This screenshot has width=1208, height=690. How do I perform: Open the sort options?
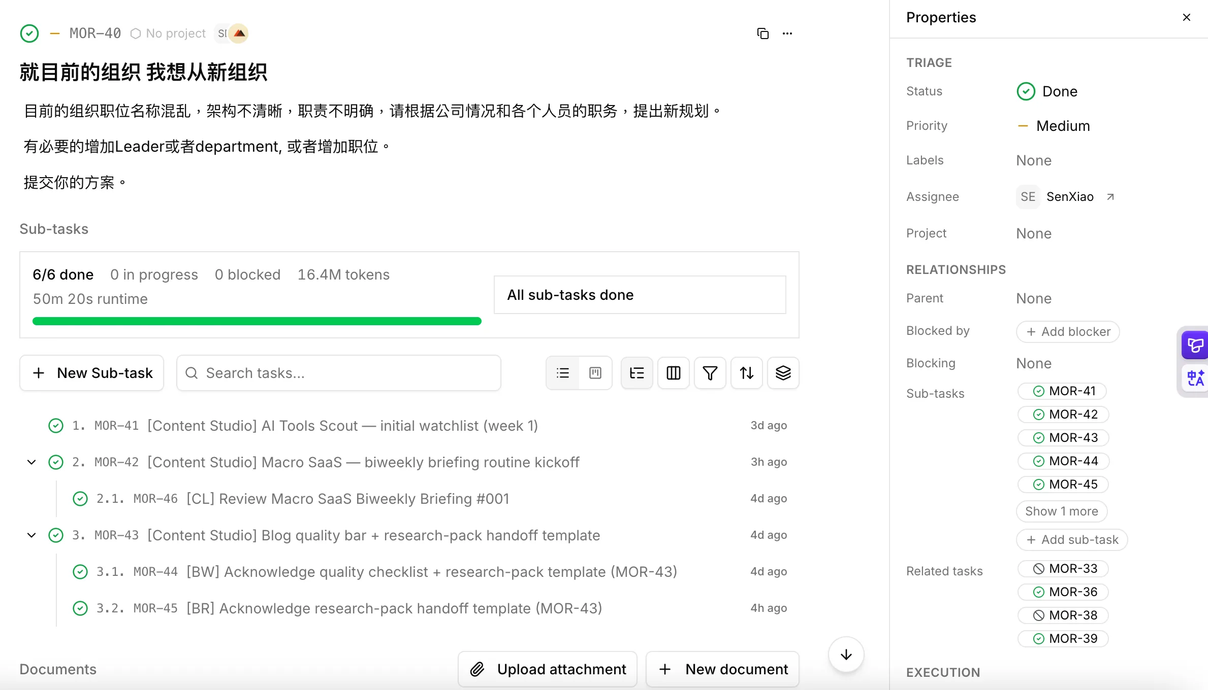(x=747, y=373)
